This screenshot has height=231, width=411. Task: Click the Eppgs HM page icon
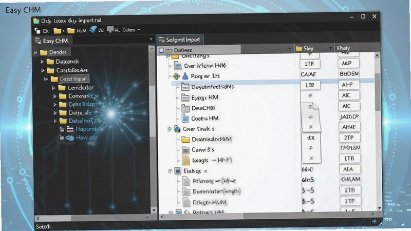(x=185, y=98)
